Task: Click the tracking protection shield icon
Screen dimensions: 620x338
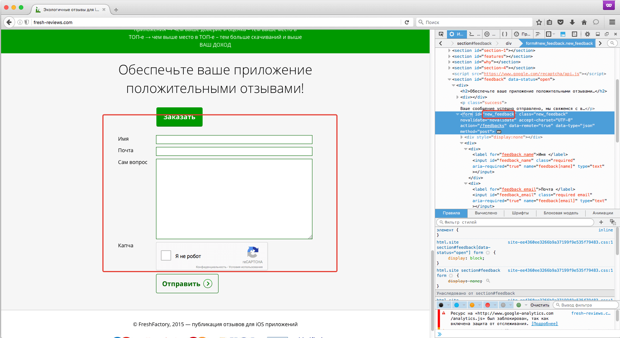Action: [27, 22]
